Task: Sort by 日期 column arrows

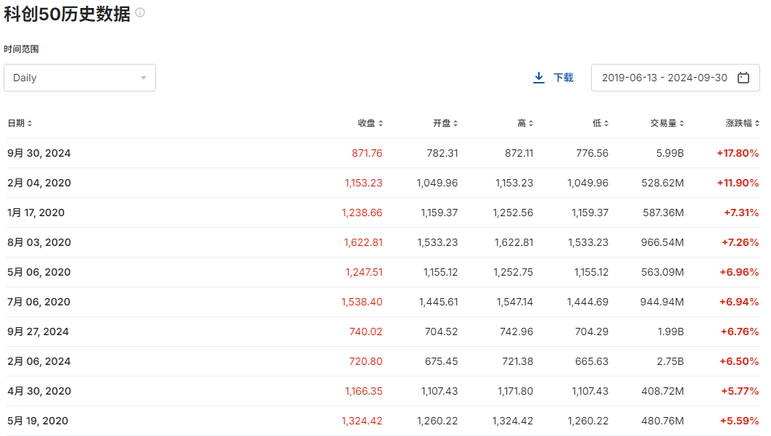Action: tap(30, 123)
